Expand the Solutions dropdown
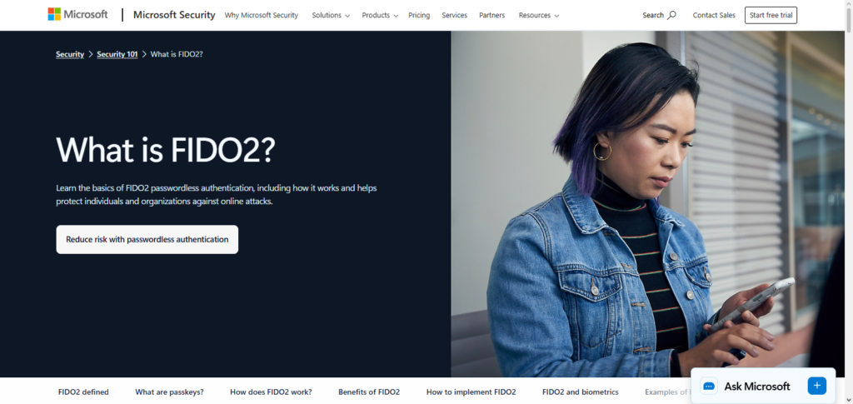 click(x=331, y=15)
